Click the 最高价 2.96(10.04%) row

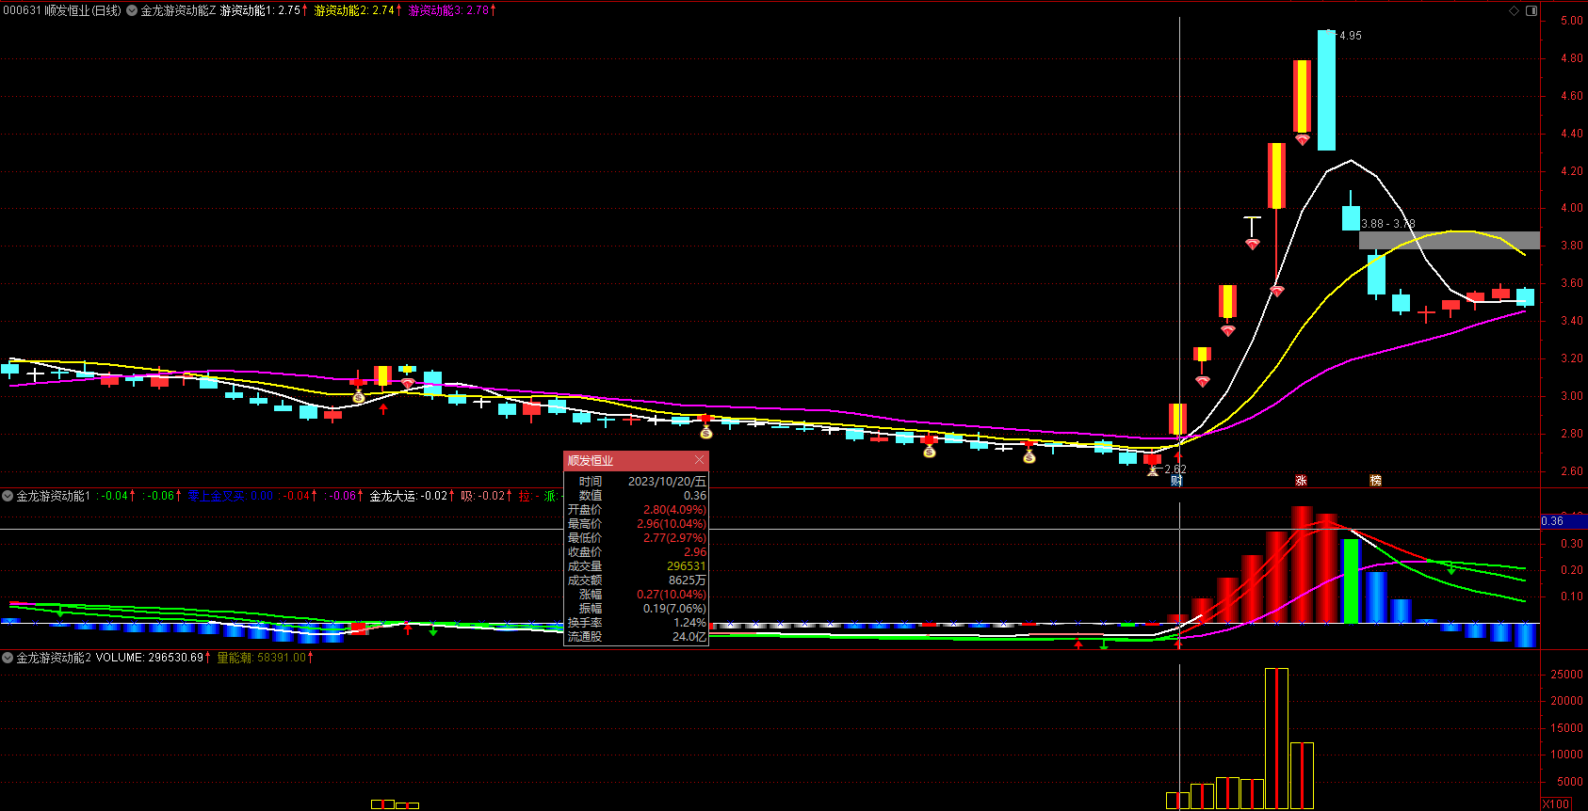coord(636,524)
